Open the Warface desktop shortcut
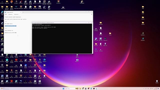The image size is (160, 90). [x=26, y=60]
